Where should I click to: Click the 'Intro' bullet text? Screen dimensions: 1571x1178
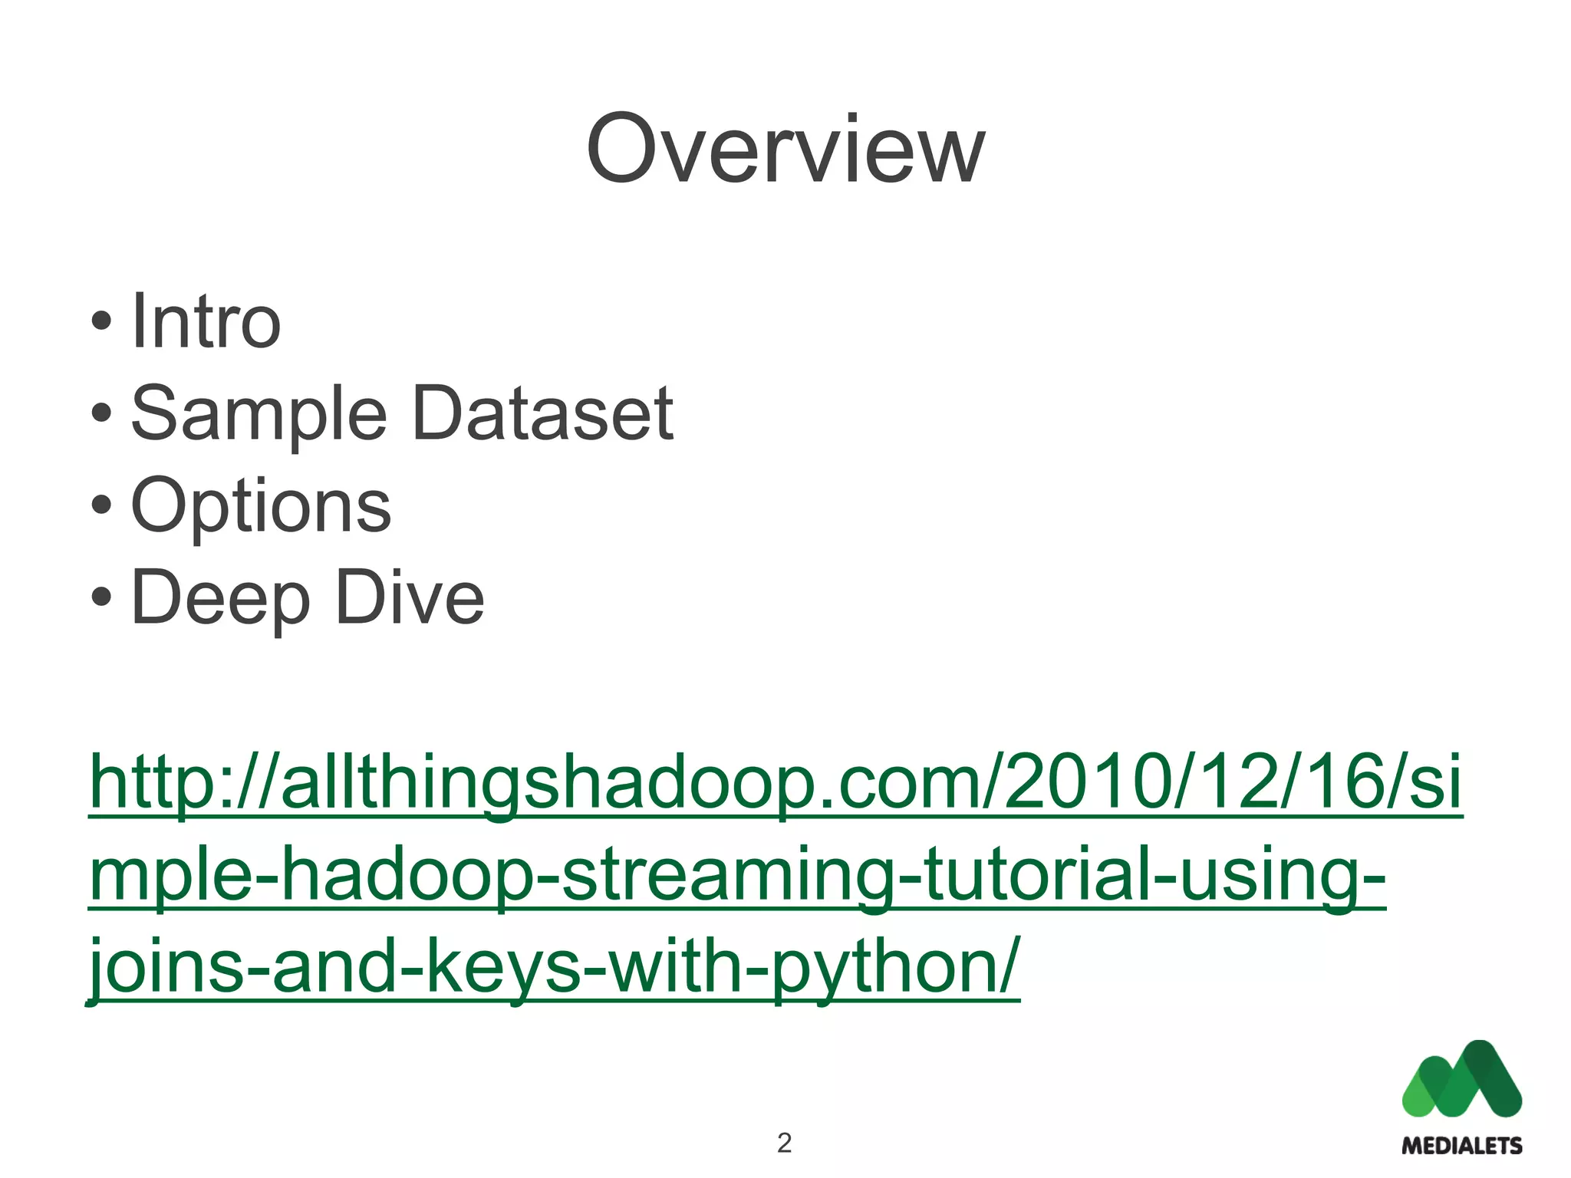point(206,321)
